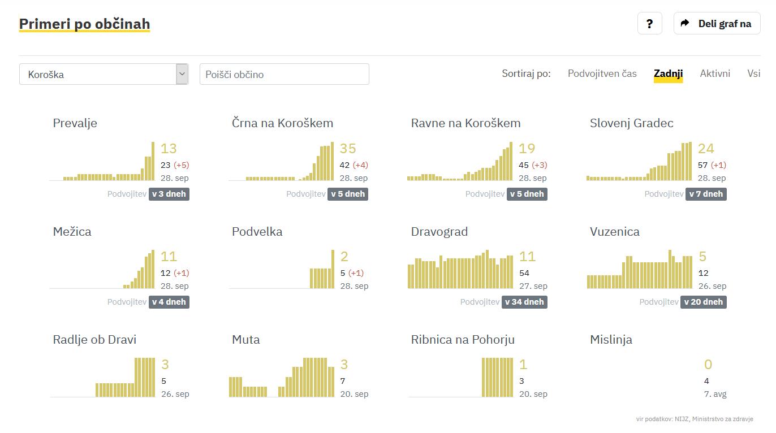Click Dravograd's 'v 34 dneh' badge
Screen dimensions: 776x433
point(524,302)
